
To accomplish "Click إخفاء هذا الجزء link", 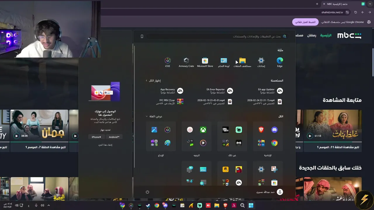I will click(x=105, y=145).
